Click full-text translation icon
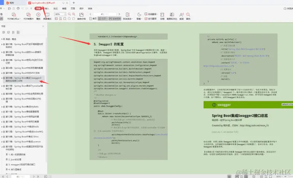Viewport: 293px width, 178px height. [151, 19]
